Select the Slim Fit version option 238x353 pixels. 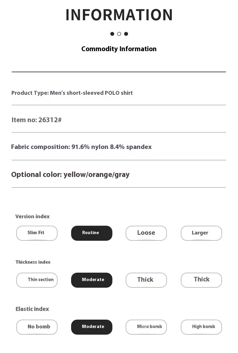37,233
